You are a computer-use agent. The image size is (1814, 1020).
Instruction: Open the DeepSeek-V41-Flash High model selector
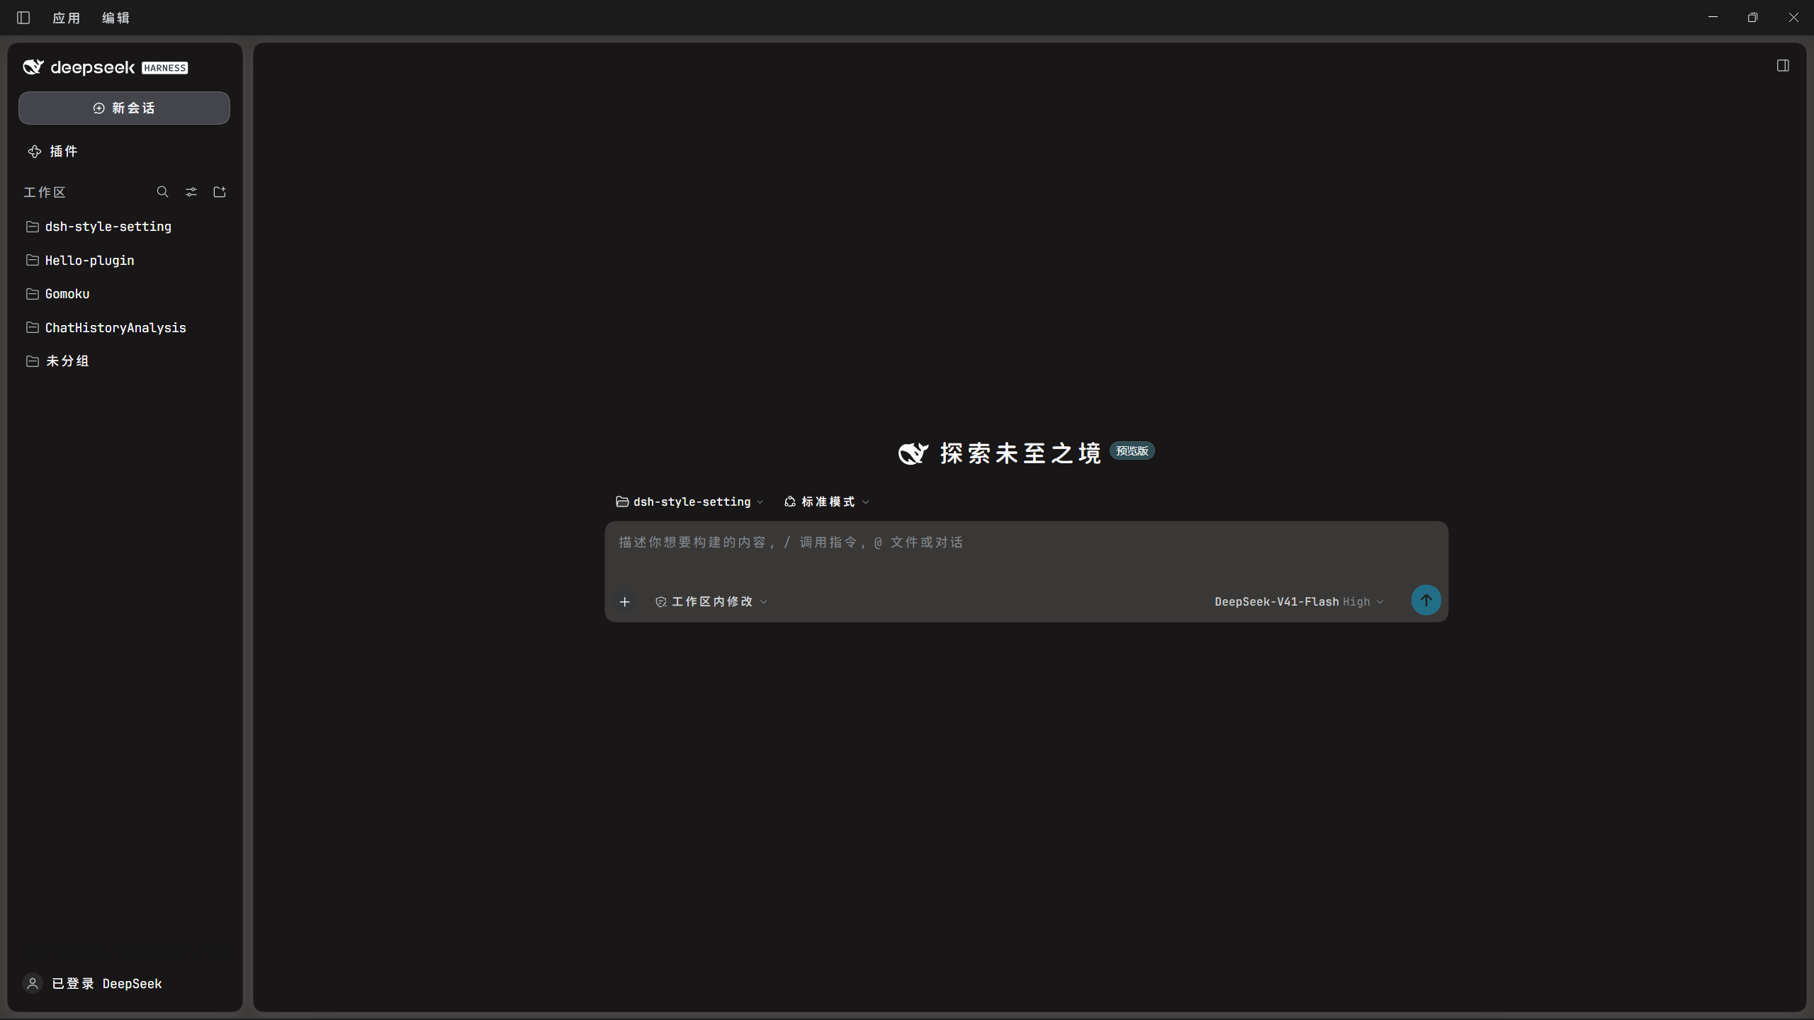click(1299, 601)
